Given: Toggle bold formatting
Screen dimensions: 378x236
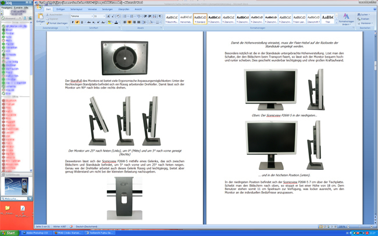Looking at the screenshot, I should click(x=73, y=22).
